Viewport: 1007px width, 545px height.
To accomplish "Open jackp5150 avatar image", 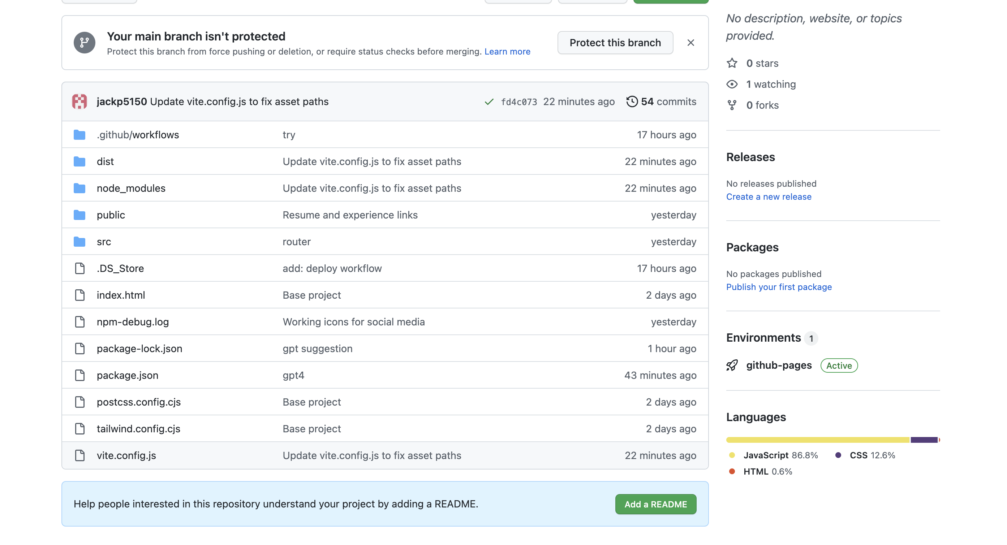I will click(x=79, y=101).
